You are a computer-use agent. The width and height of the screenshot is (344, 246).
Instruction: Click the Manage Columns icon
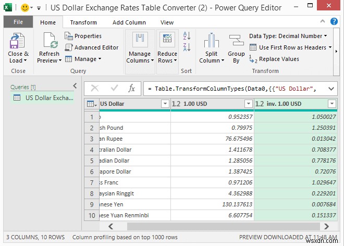click(x=140, y=39)
